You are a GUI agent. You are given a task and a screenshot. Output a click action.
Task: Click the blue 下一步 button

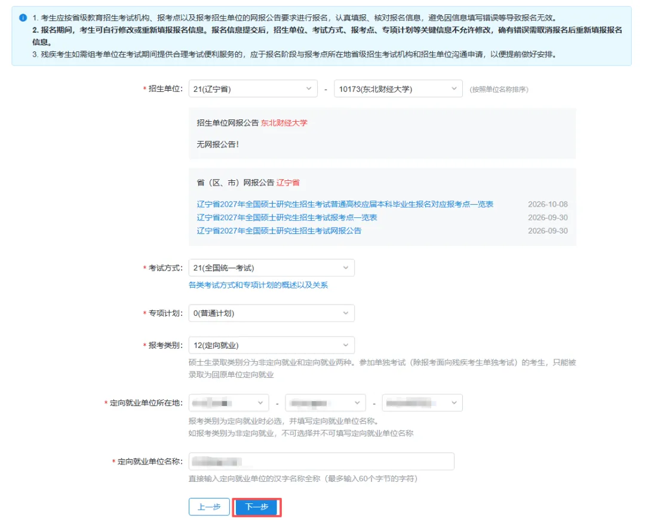pyautogui.click(x=257, y=507)
